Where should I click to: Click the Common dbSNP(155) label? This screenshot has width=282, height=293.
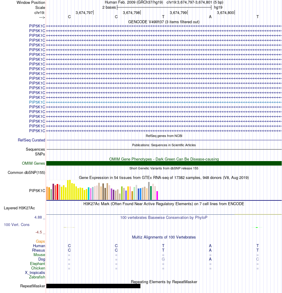(26, 172)
